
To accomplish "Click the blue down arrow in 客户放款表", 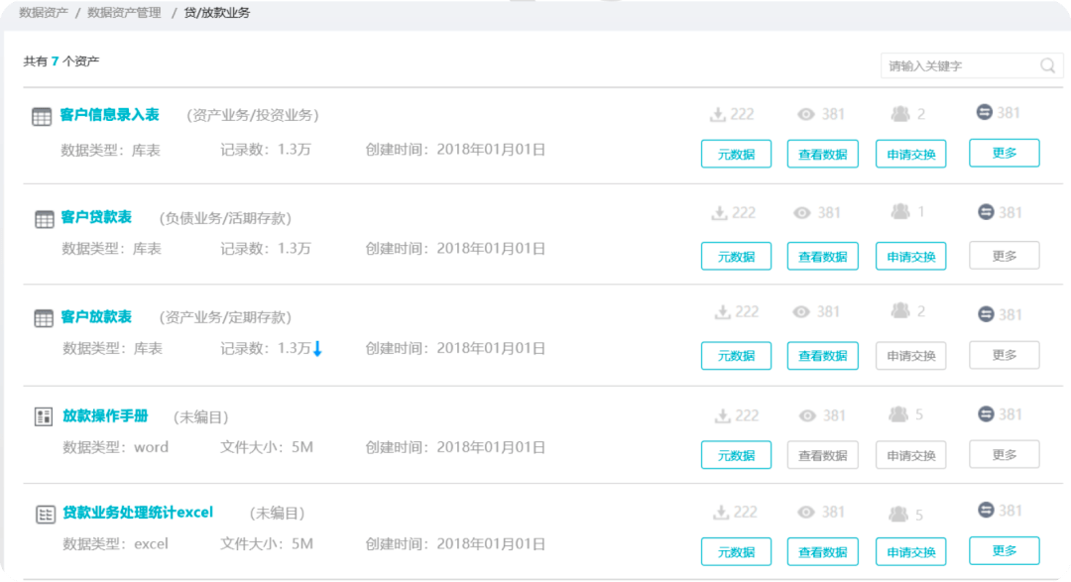I will [317, 349].
